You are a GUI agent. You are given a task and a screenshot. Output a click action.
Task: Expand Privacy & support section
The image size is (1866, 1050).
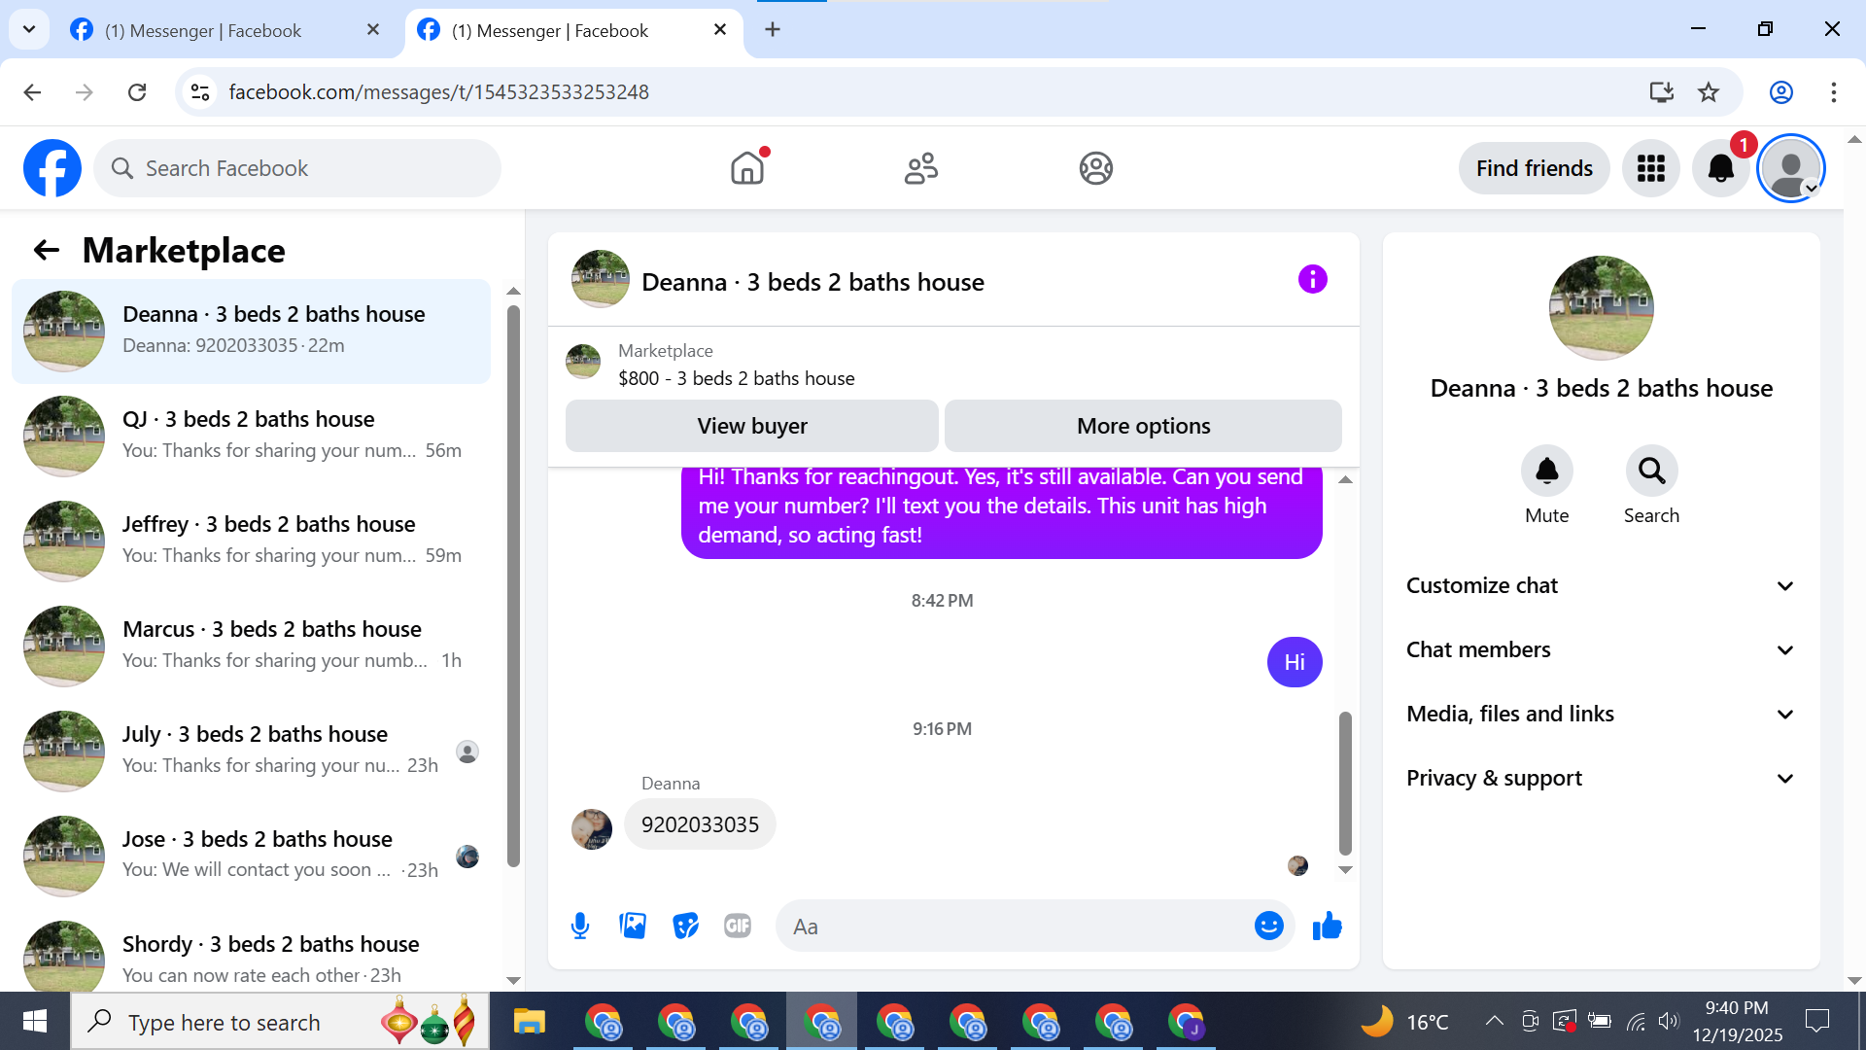pyautogui.click(x=1600, y=778)
